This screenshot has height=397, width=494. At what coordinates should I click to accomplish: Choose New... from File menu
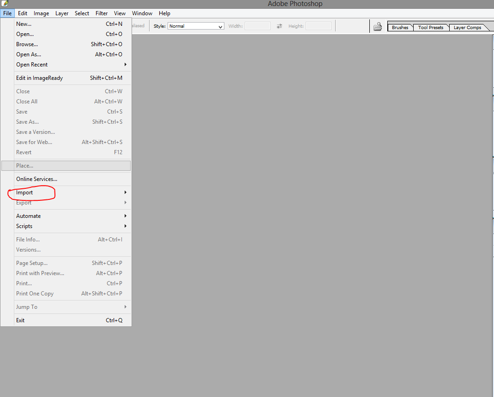(x=66, y=24)
